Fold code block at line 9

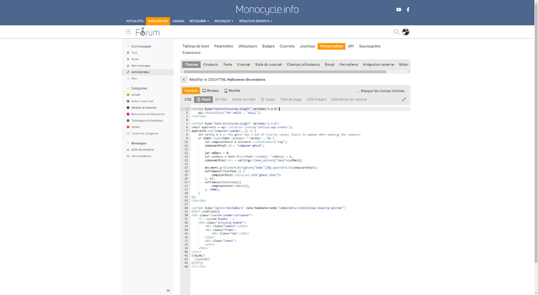coord(189,138)
